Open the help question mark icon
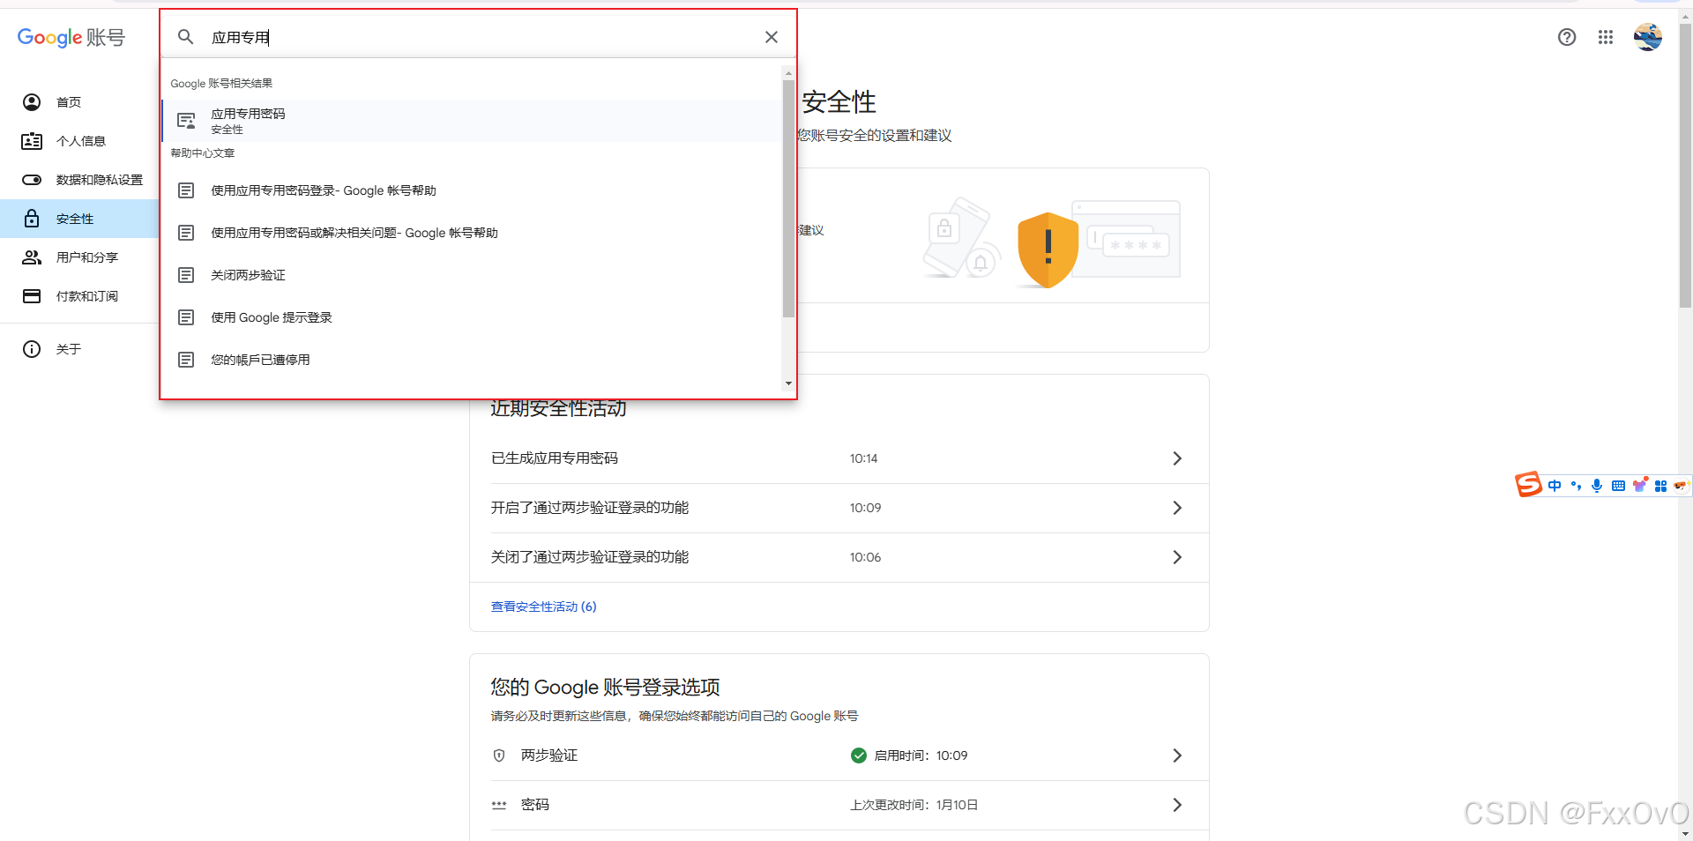Viewport: 1693px width, 841px height. point(1567,37)
